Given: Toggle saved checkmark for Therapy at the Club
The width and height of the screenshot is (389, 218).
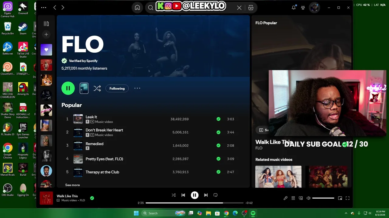Looking at the screenshot, I should (x=218, y=172).
